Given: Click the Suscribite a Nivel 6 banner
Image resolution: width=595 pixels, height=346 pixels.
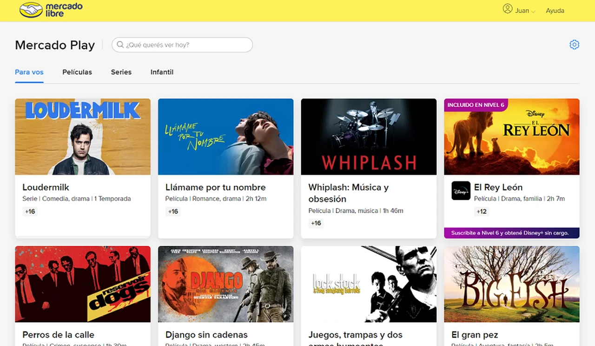Looking at the screenshot, I should pyautogui.click(x=511, y=233).
